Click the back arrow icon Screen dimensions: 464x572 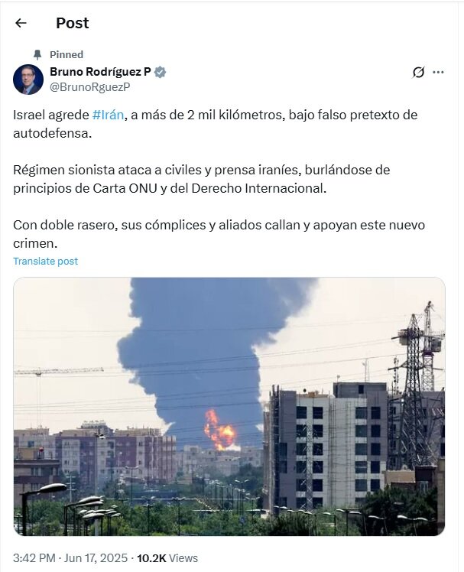[x=21, y=23]
